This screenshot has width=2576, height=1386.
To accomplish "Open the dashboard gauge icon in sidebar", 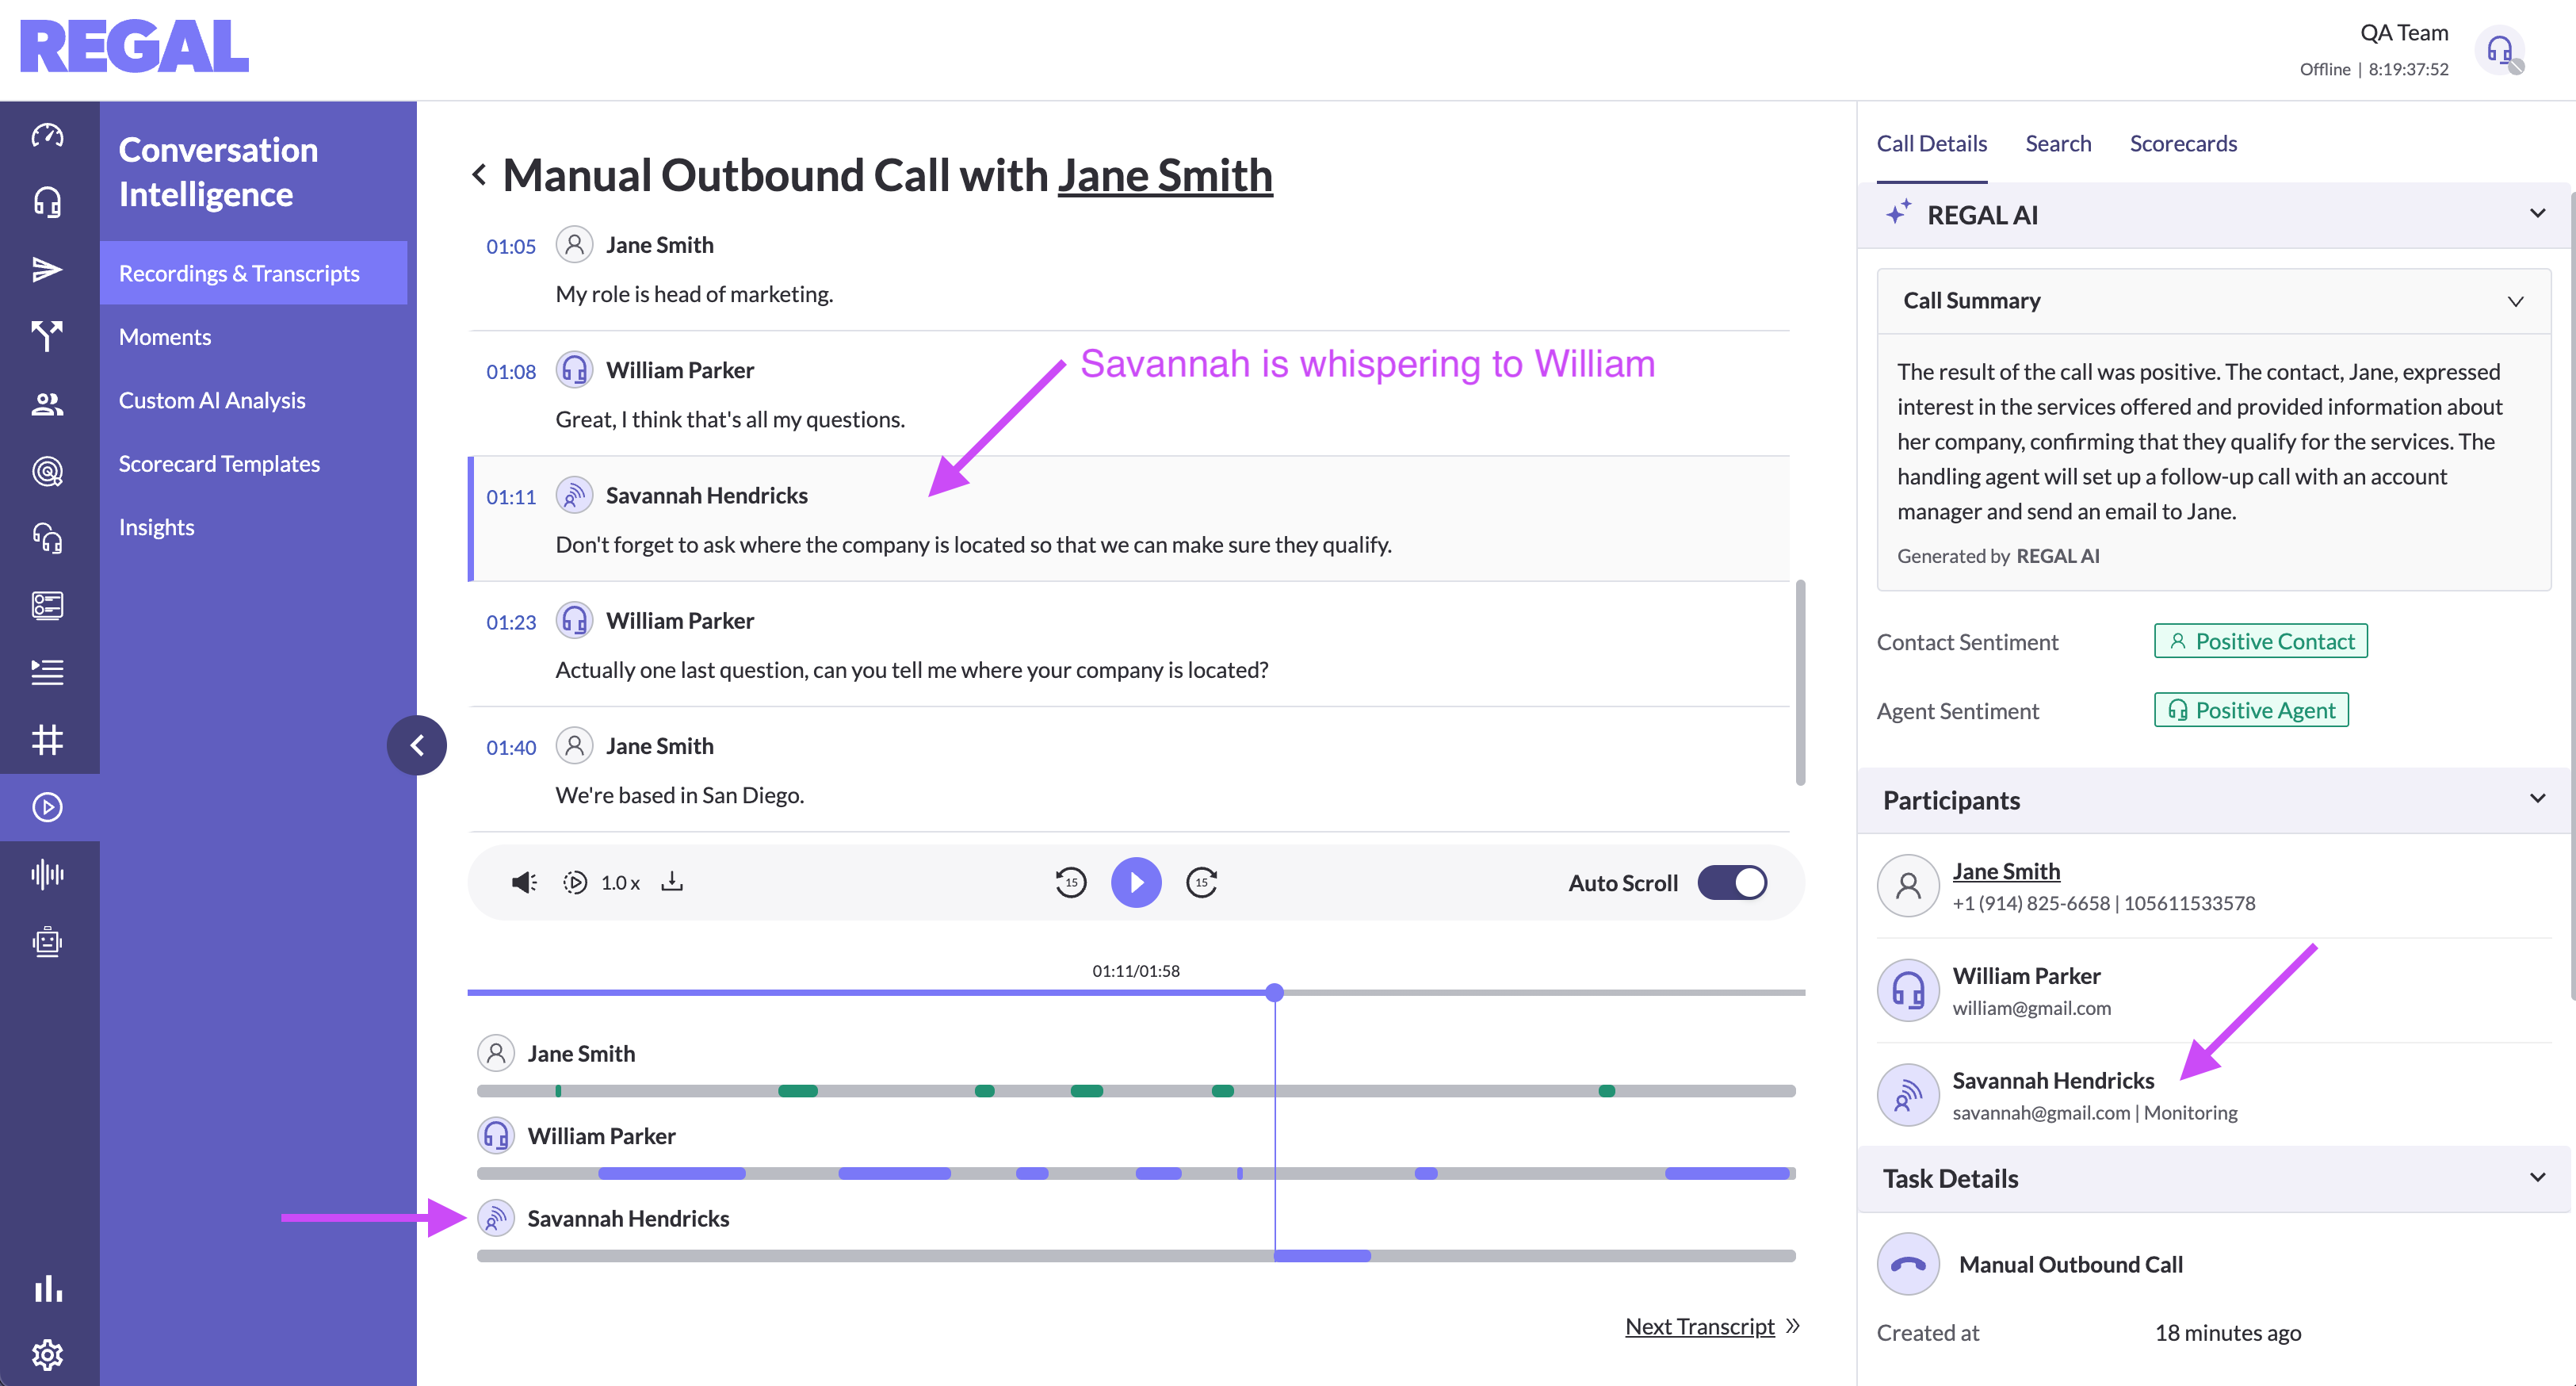I will (47, 135).
